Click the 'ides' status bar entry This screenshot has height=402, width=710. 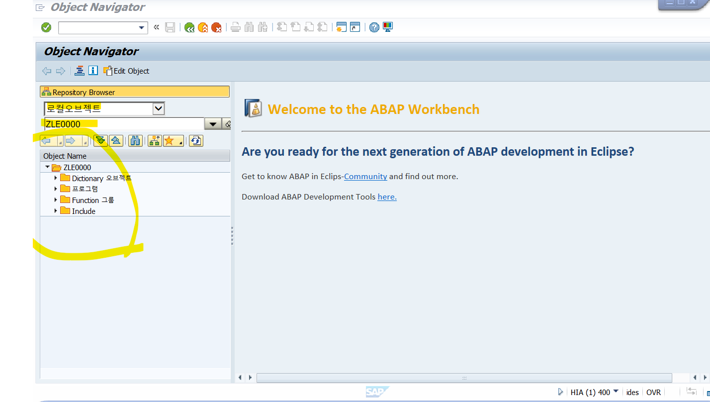click(632, 392)
